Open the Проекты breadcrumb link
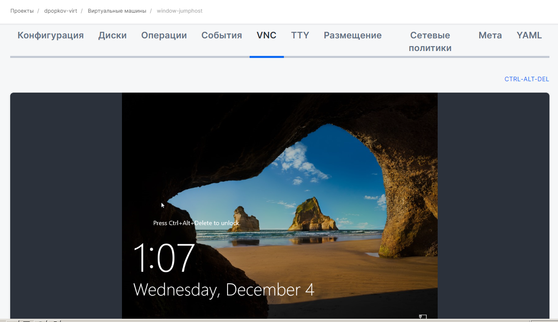 point(22,11)
